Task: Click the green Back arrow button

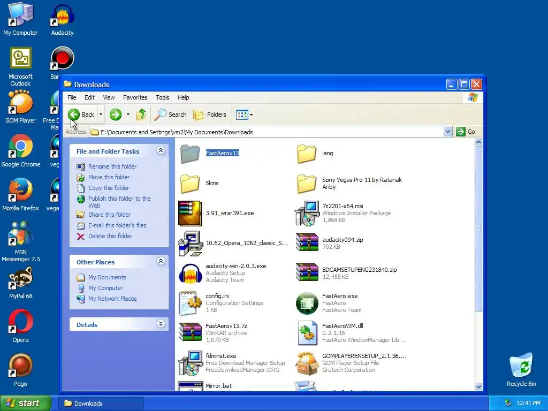Action: [x=81, y=115]
